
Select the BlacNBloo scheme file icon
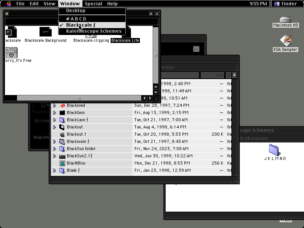pos(62,163)
